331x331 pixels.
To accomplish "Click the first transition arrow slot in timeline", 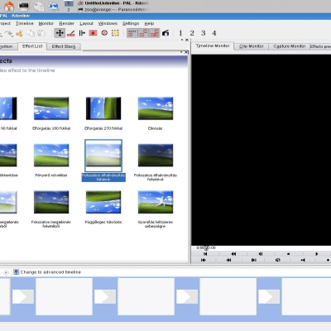I will point(23,297).
